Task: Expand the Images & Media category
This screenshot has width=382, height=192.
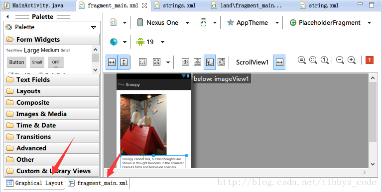Action: click(52, 114)
